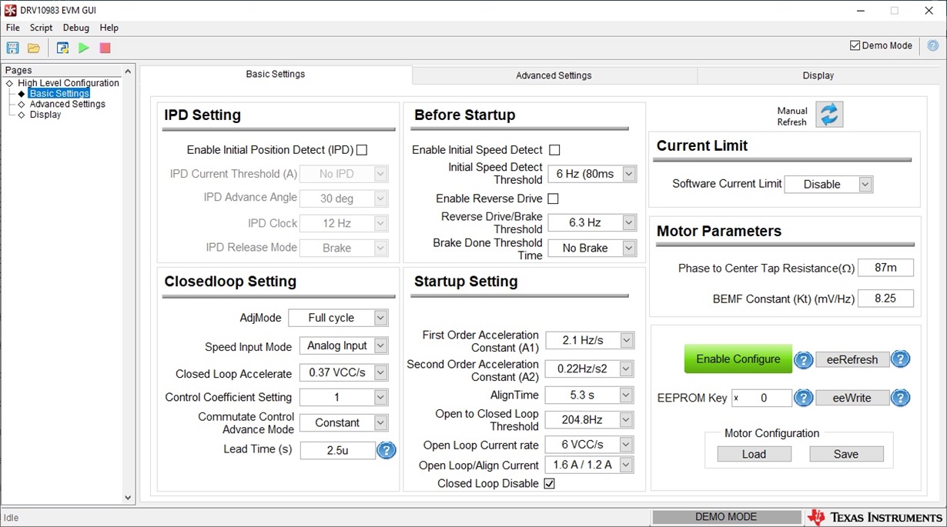Enable Initial Speed Detect checkbox

(554, 150)
